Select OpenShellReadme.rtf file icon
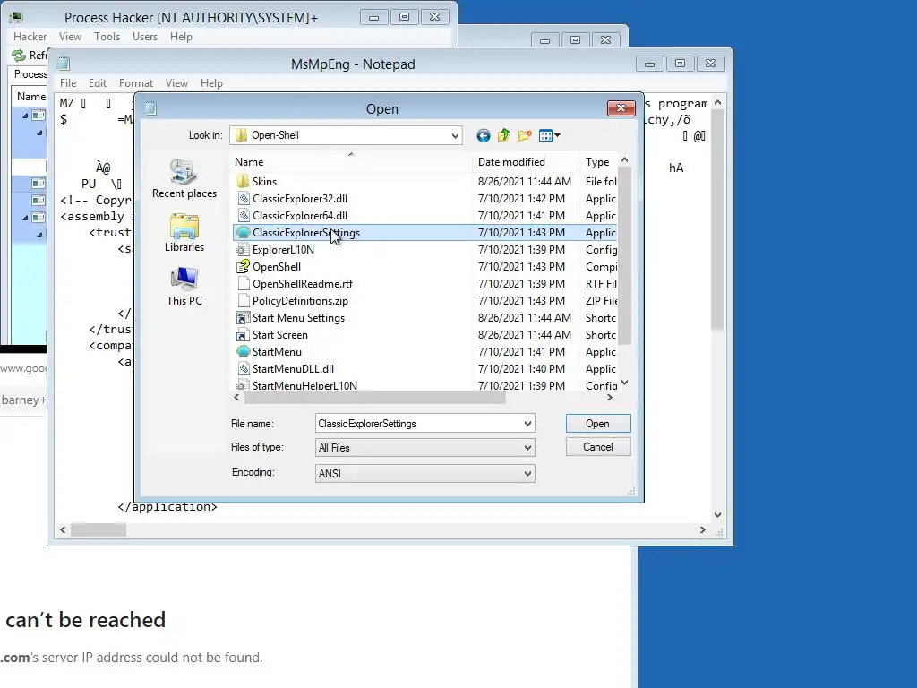The width and height of the screenshot is (917, 688). [x=243, y=283]
